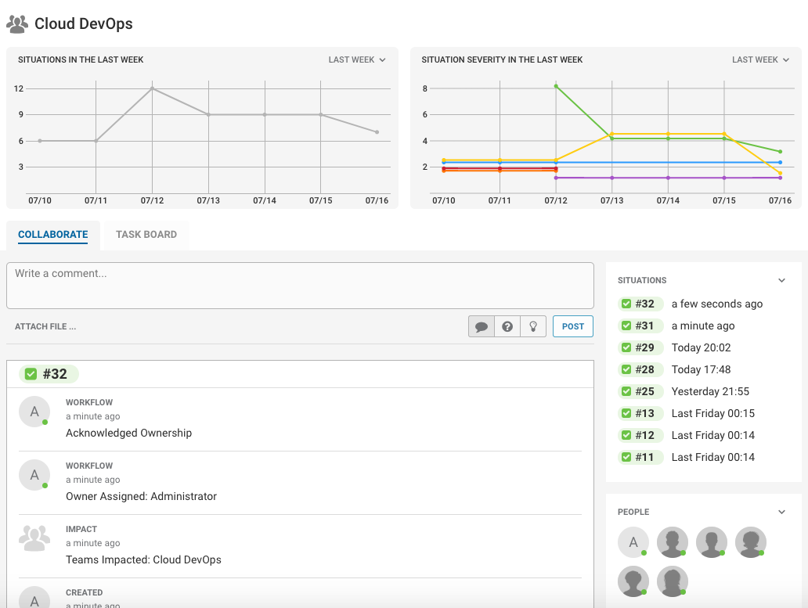Click the Administrator 'A' avatar in People
This screenshot has width=808, height=608.
tap(633, 542)
